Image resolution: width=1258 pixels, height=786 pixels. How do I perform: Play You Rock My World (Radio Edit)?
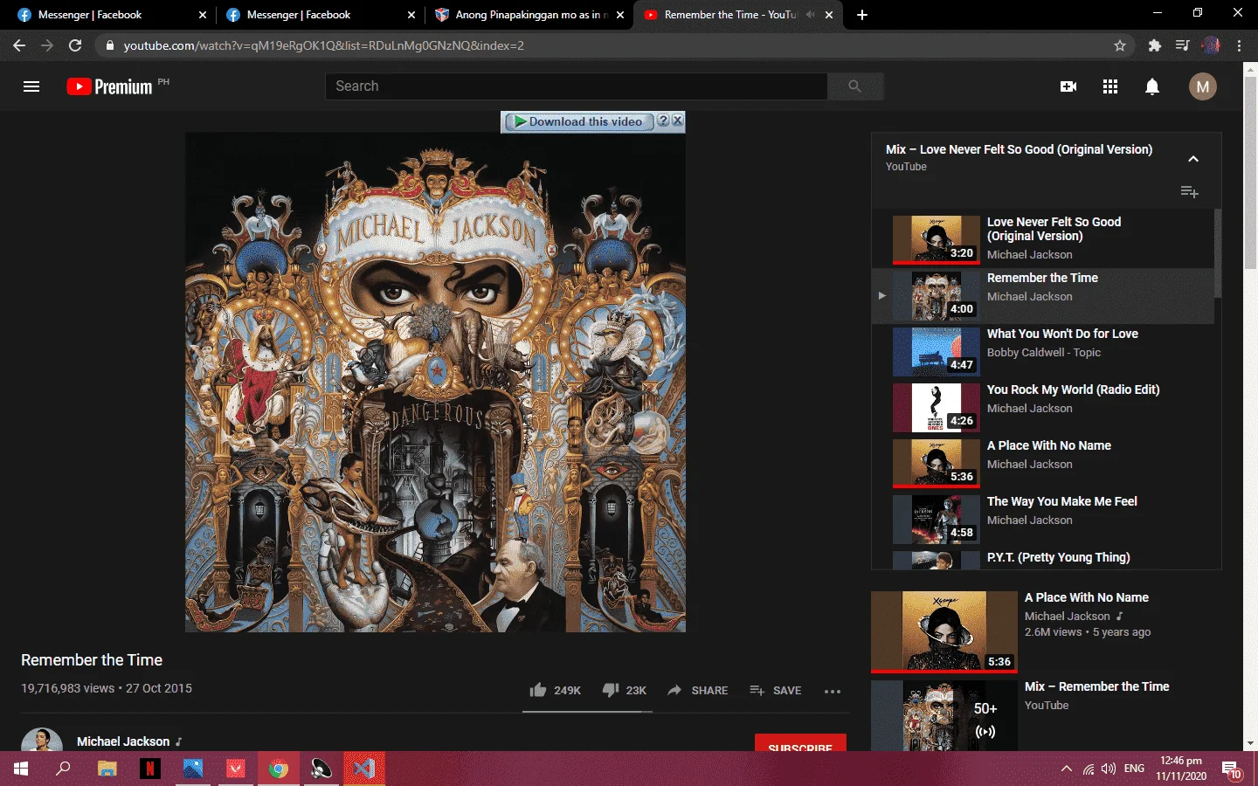[x=1043, y=406]
